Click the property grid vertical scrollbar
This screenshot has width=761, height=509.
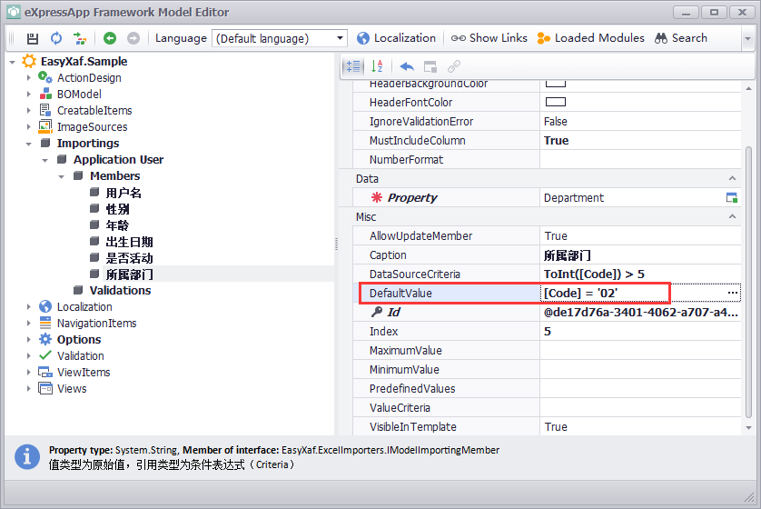point(748,282)
